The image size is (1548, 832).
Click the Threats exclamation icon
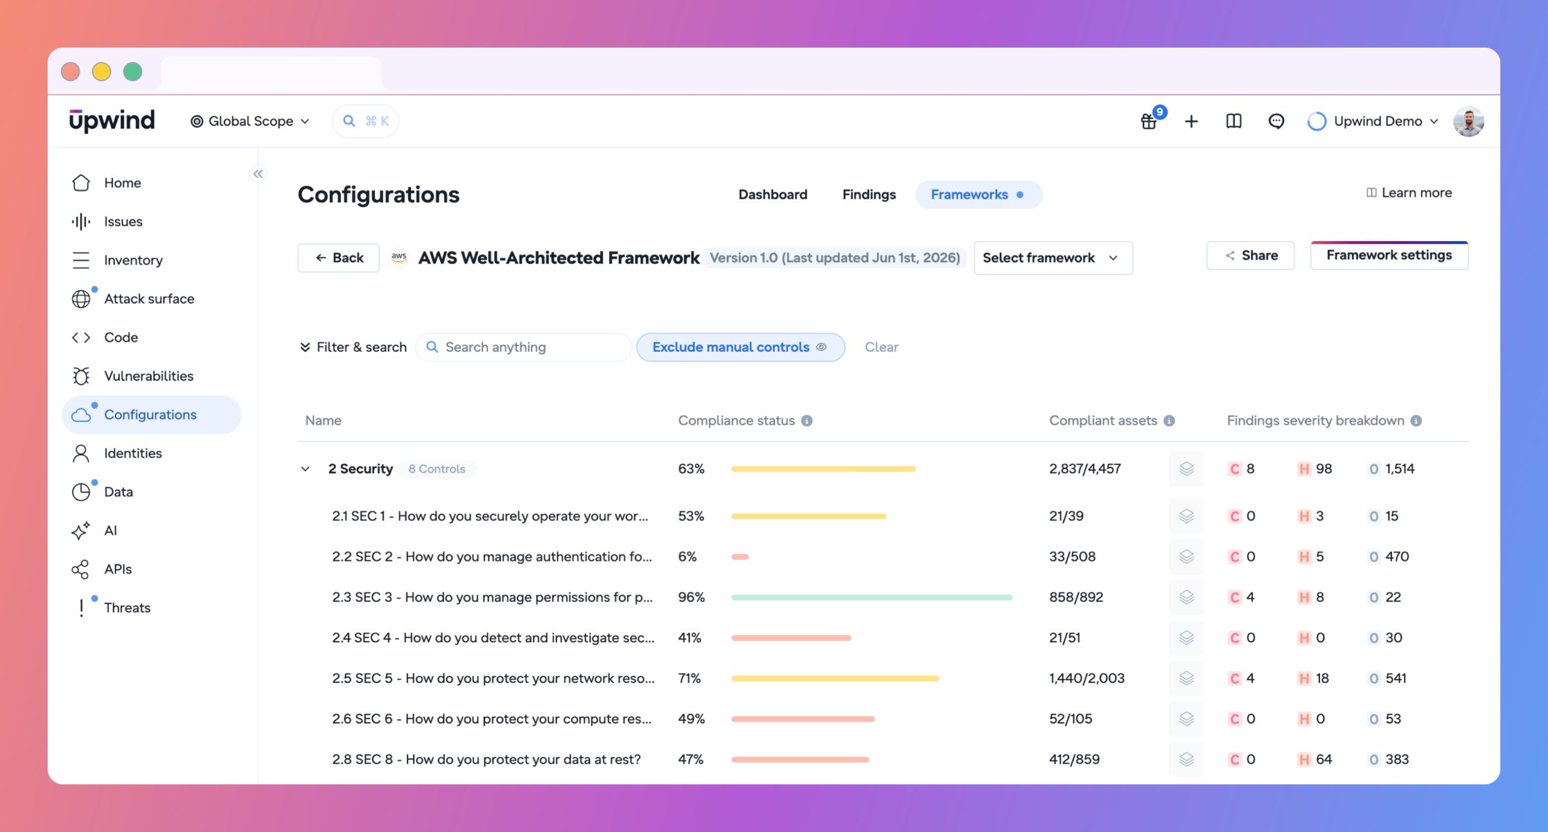pos(81,608)
